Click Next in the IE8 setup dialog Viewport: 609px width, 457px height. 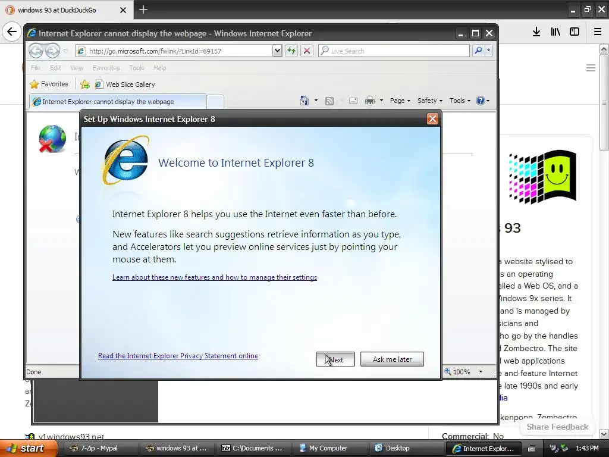[335, 359]
